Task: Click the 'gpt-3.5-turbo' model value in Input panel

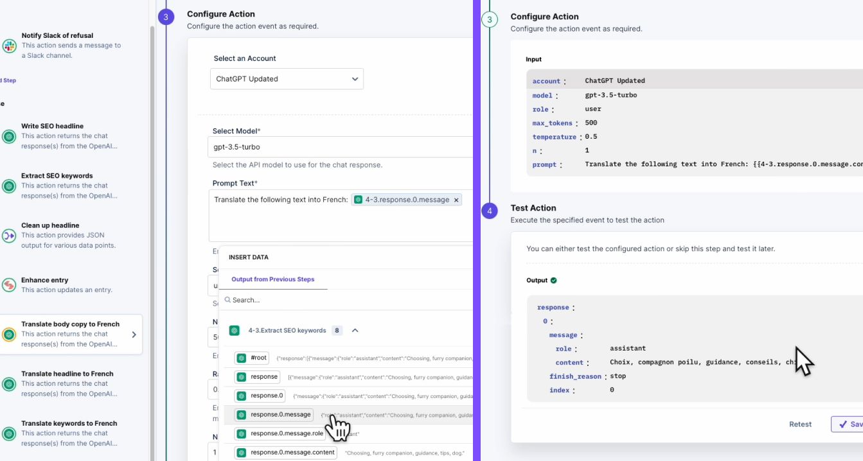Action: tap(610, 95)
